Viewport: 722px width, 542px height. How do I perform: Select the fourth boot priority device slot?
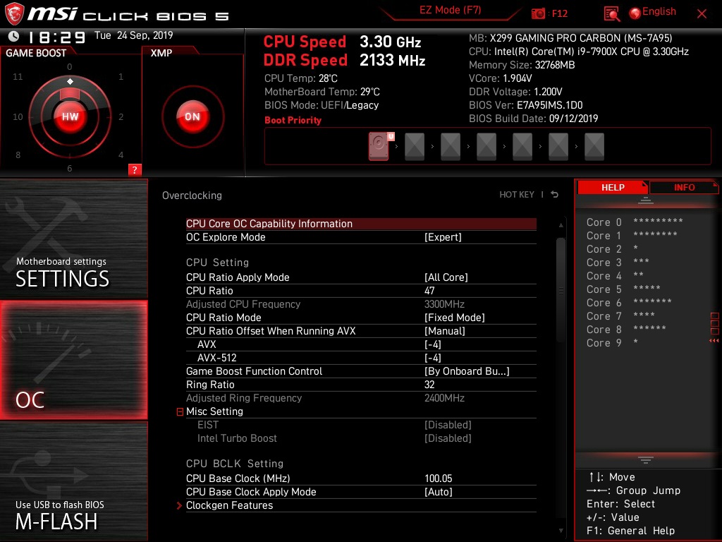(x=487, y=147)
